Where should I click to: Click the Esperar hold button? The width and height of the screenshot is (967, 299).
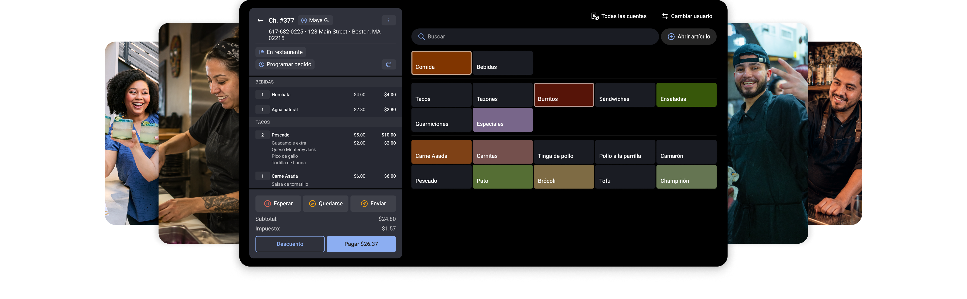coord(278,204)
